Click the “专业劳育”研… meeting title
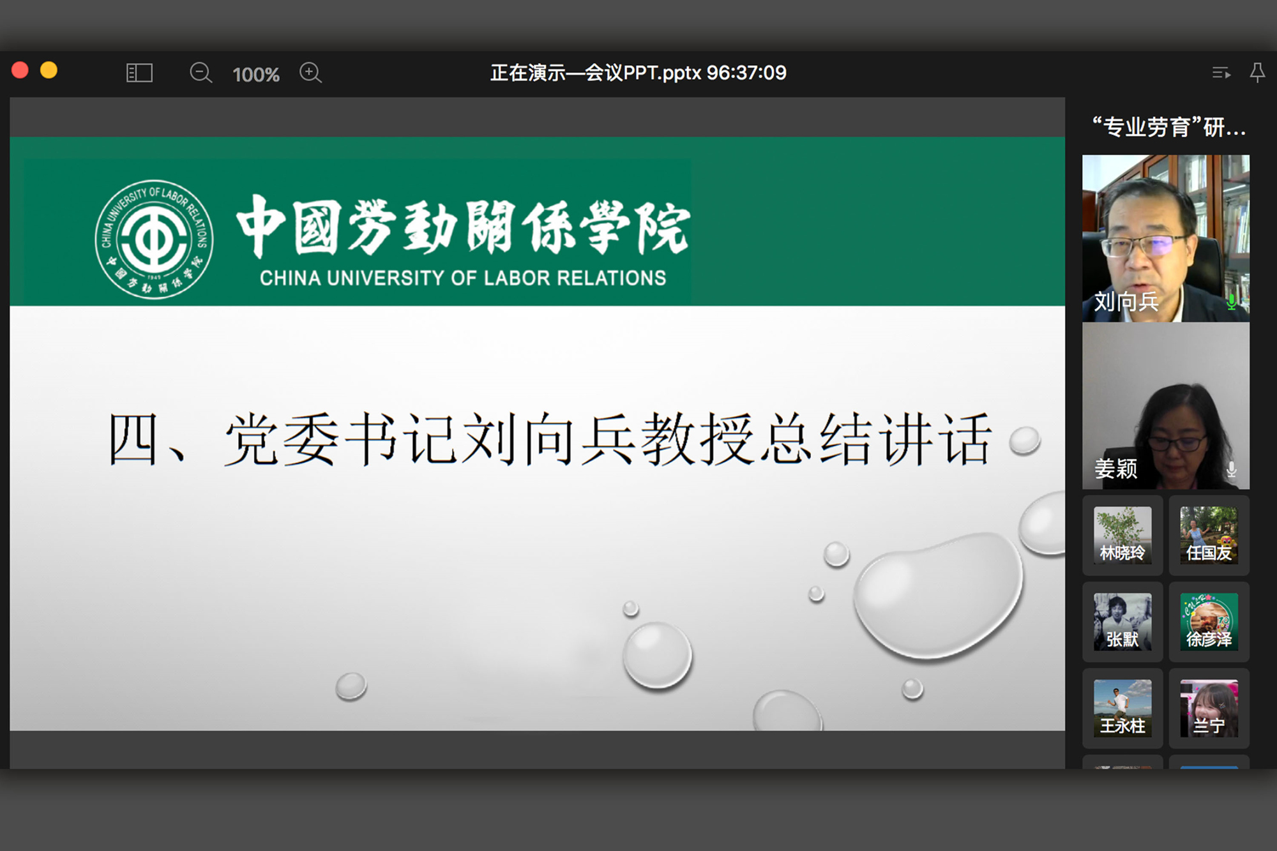 click(x=1168, y=127)
